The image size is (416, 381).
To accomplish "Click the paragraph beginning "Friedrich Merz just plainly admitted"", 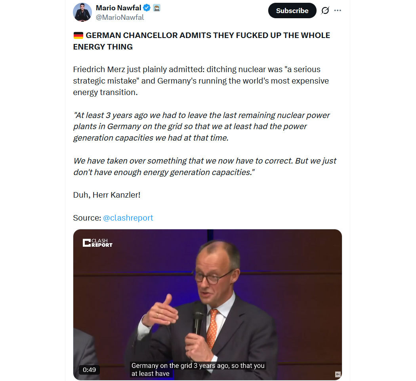I will (x=201, y=81).
